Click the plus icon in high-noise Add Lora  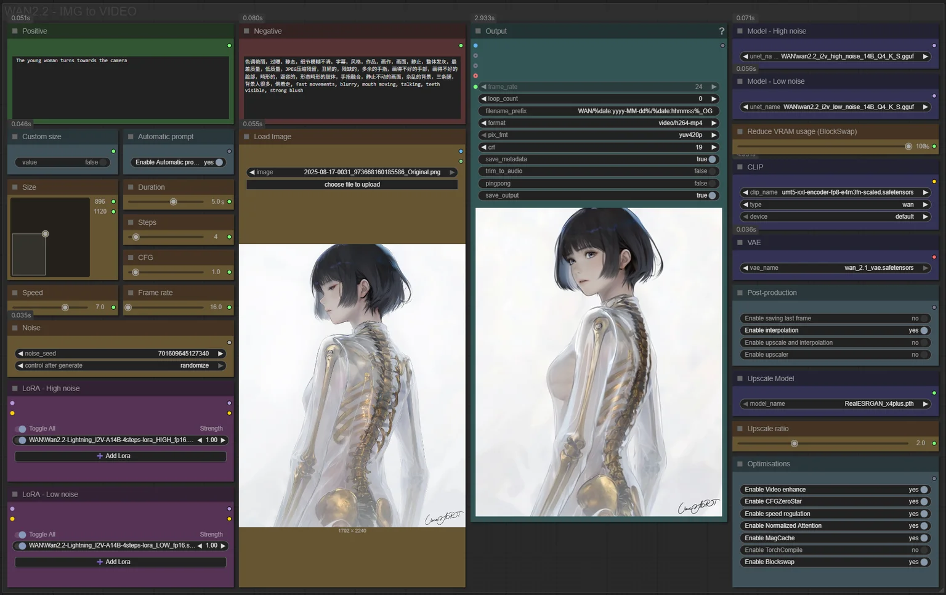(100, 456)
